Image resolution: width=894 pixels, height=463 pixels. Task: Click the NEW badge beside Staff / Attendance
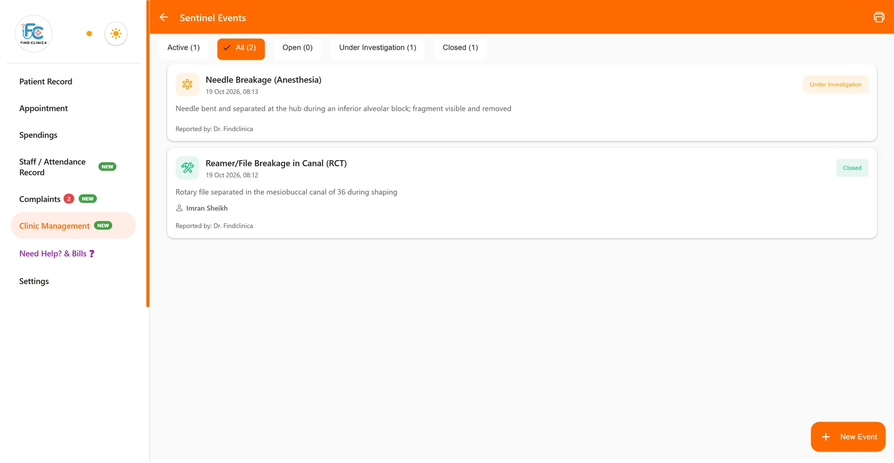[x=107, y=167]
